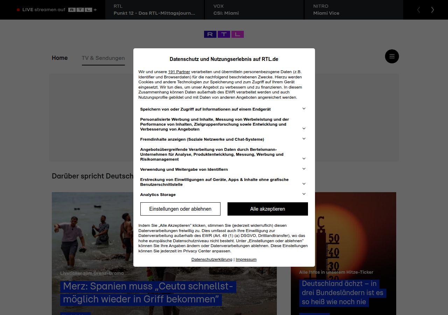Open the hamburger menu icon
The image size is (448, 315).
(392, 56)
